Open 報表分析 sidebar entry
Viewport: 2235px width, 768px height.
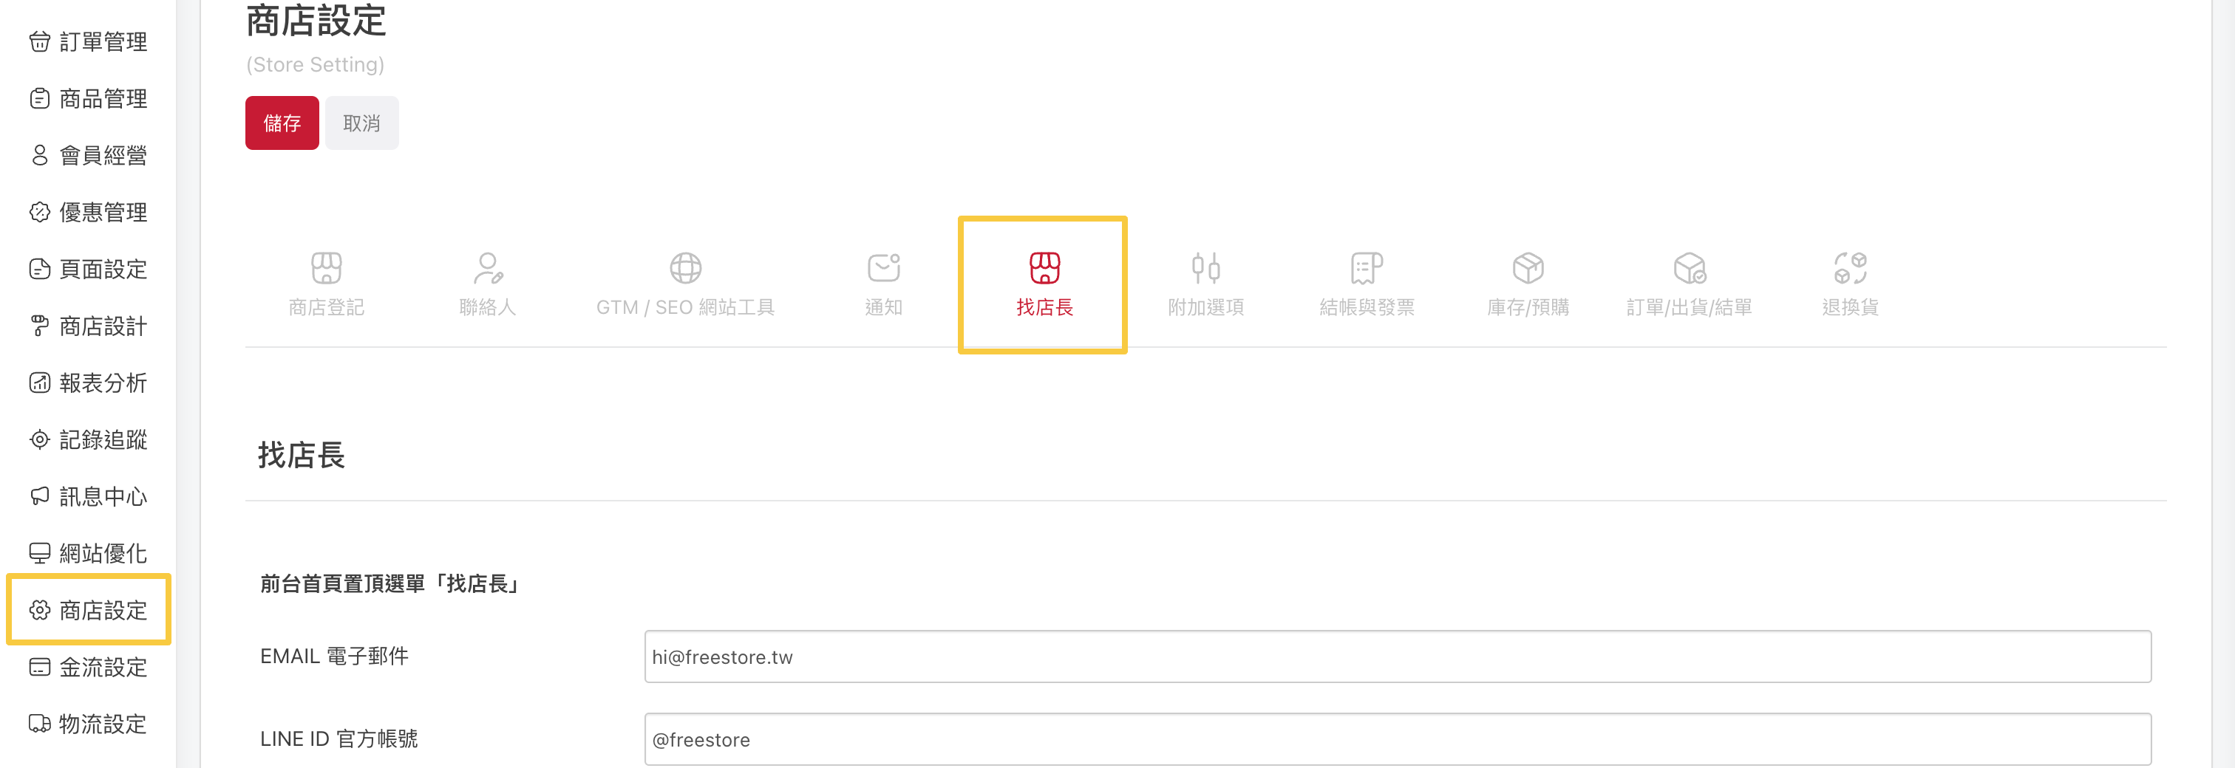(103, 383)
